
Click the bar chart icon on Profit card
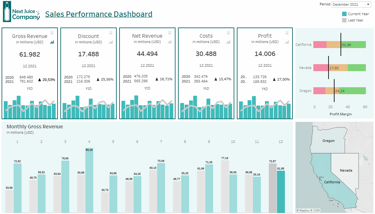(287, 42)
